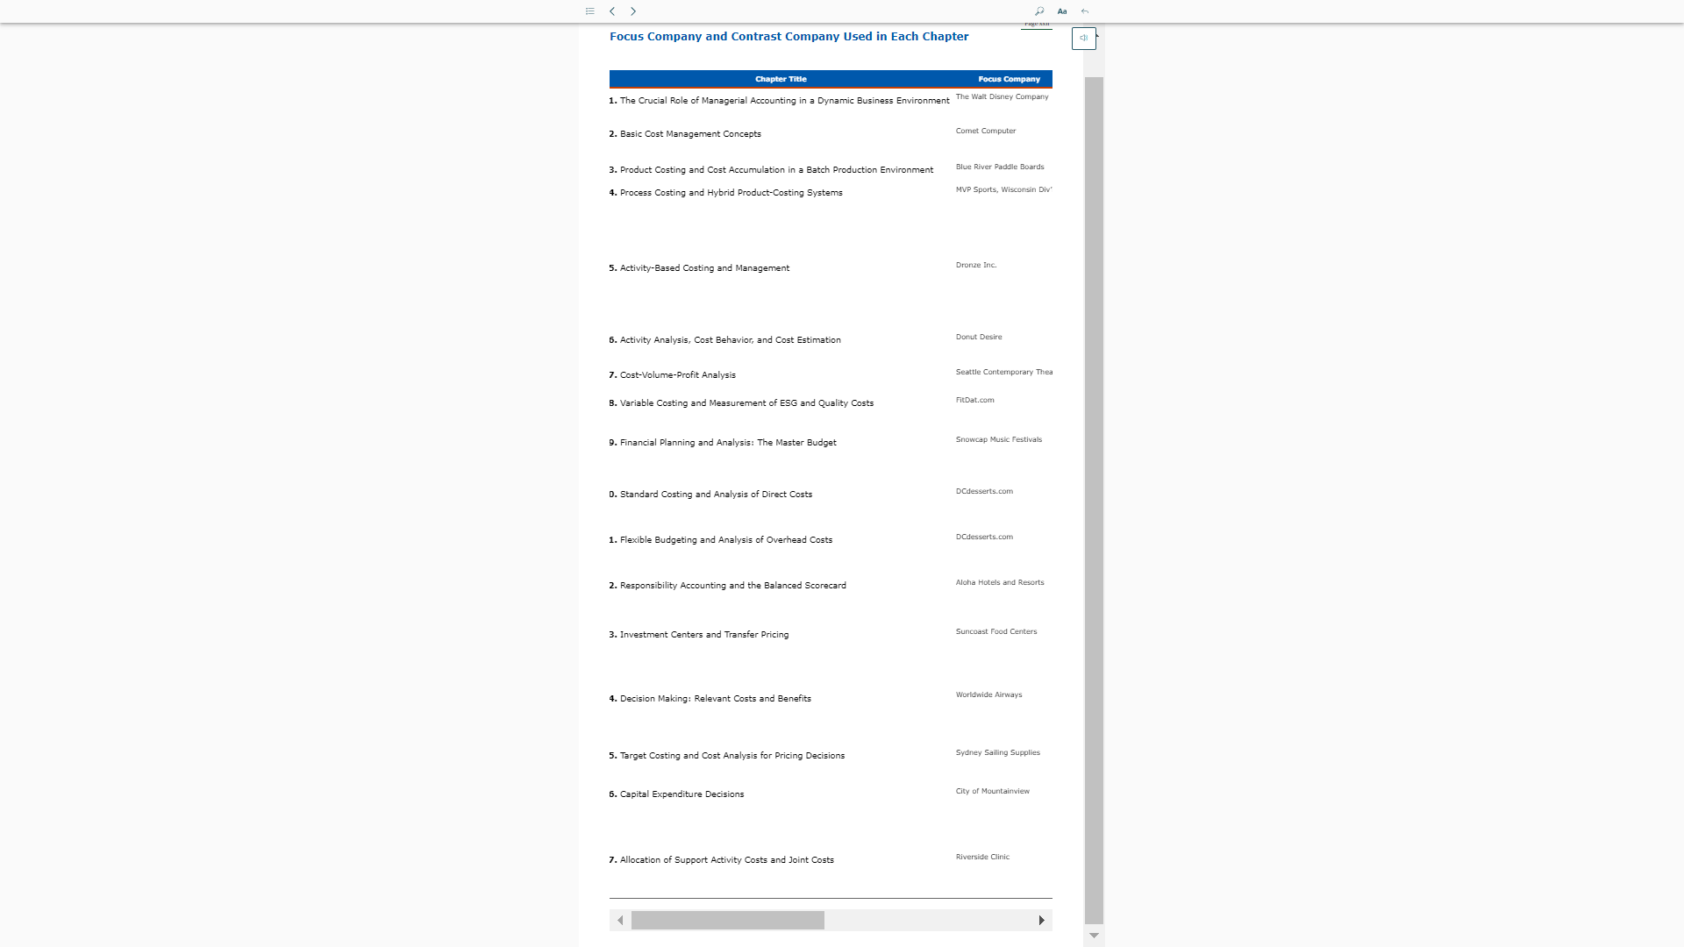Click the 'Worldwide Airways' focus company cell
1684x947 pixels.
click(989, 695)
